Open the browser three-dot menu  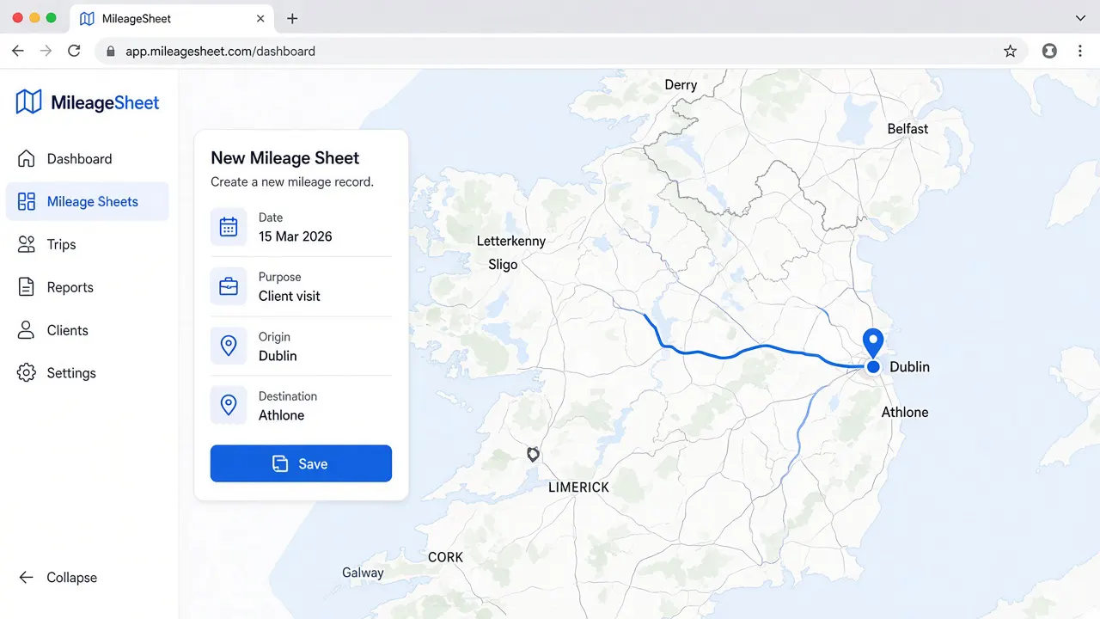tap(1080, 51)
